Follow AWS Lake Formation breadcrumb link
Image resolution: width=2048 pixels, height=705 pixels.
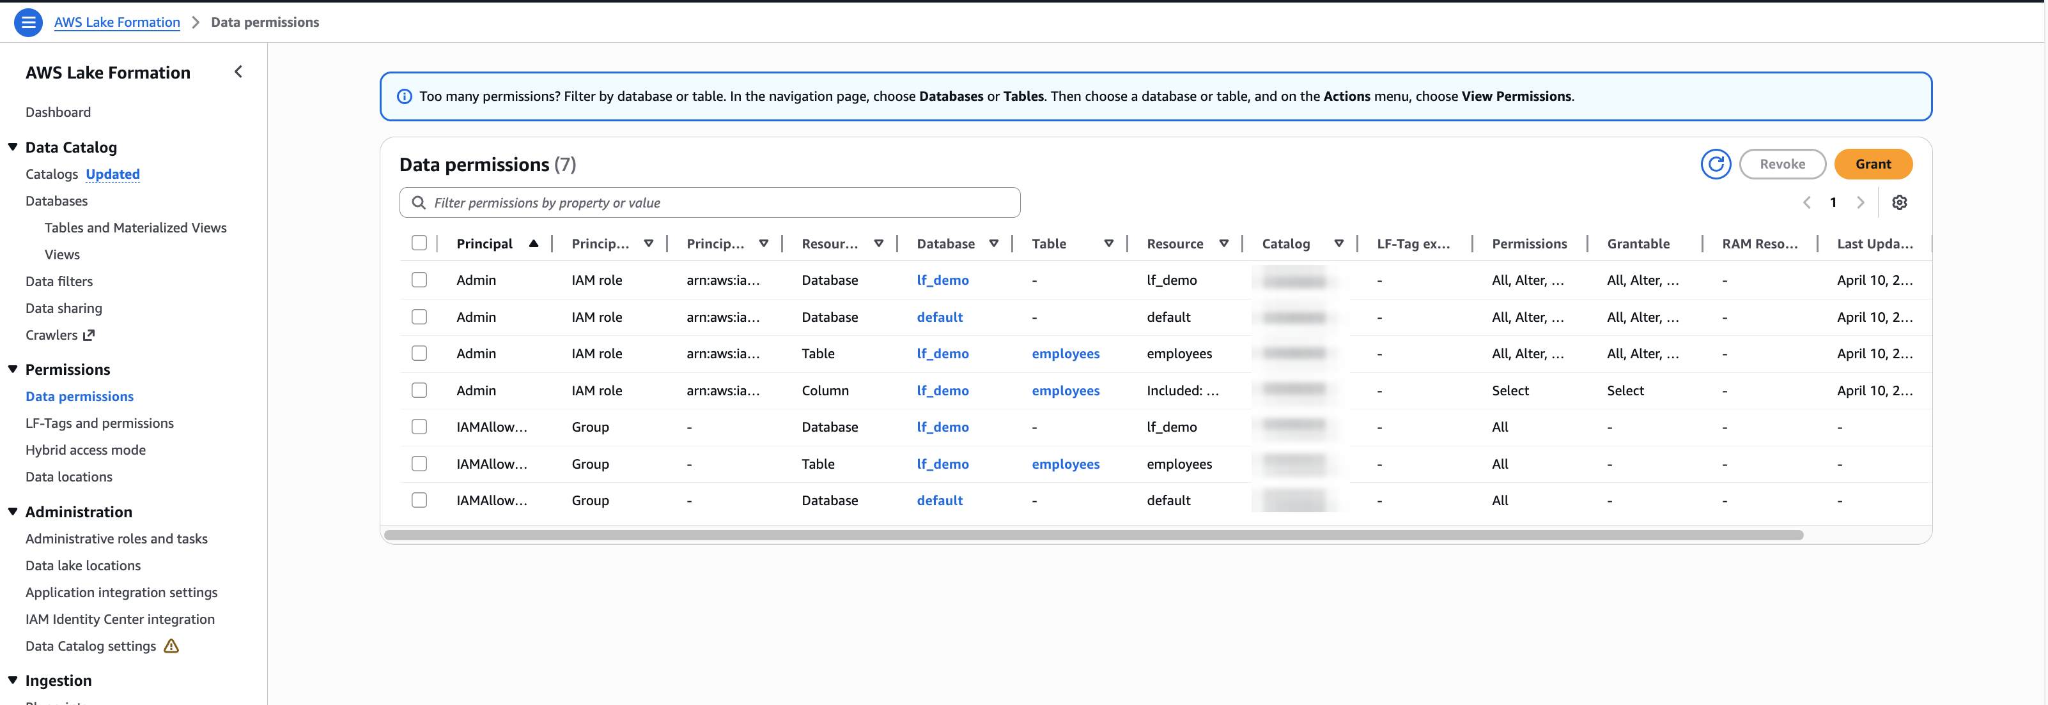(117, 22)
